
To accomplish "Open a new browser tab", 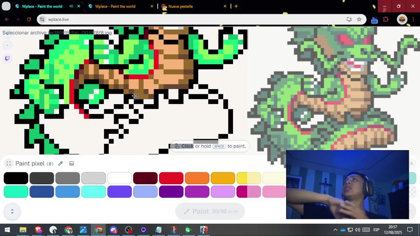I will 236,6.
